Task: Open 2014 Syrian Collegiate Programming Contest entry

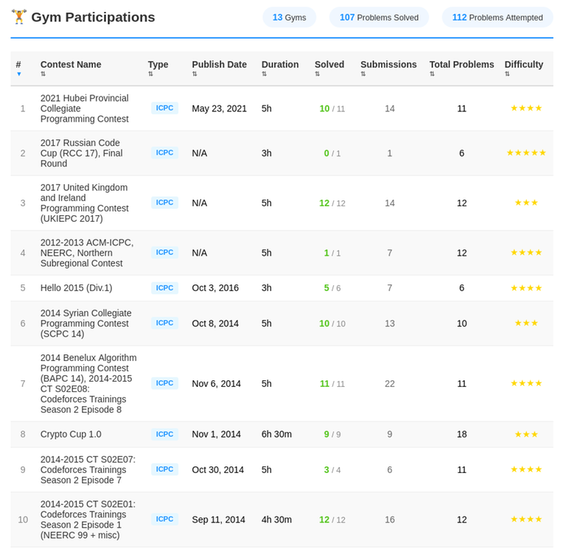Action: coord(85,324)
